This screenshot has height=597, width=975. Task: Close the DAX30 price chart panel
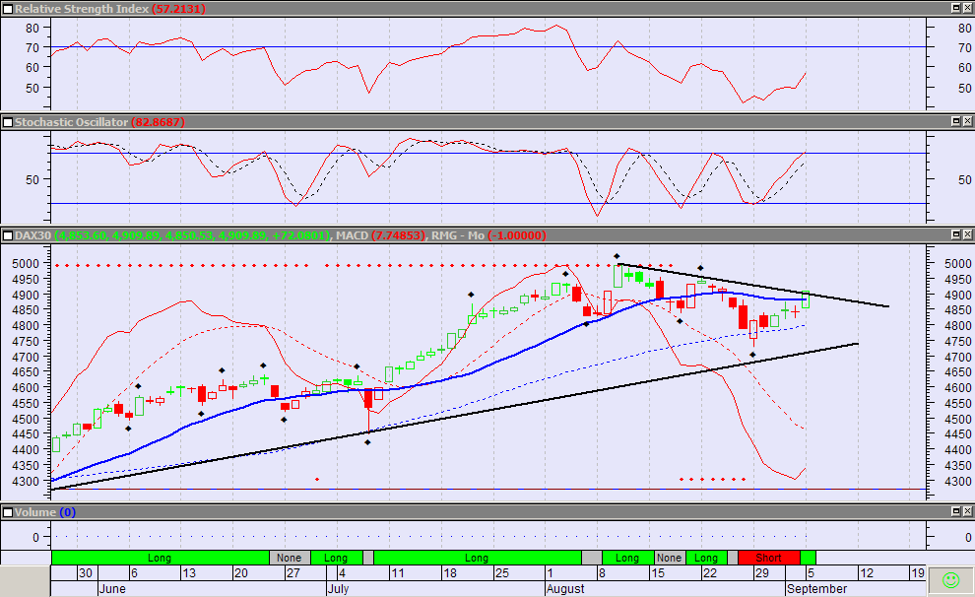pos(967,235)
